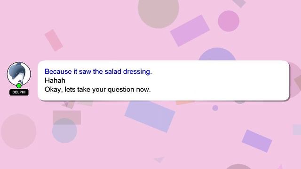Click the purple rectangle at bottom right
Viewport: 301px width, 169px height.
coord(257,141)
